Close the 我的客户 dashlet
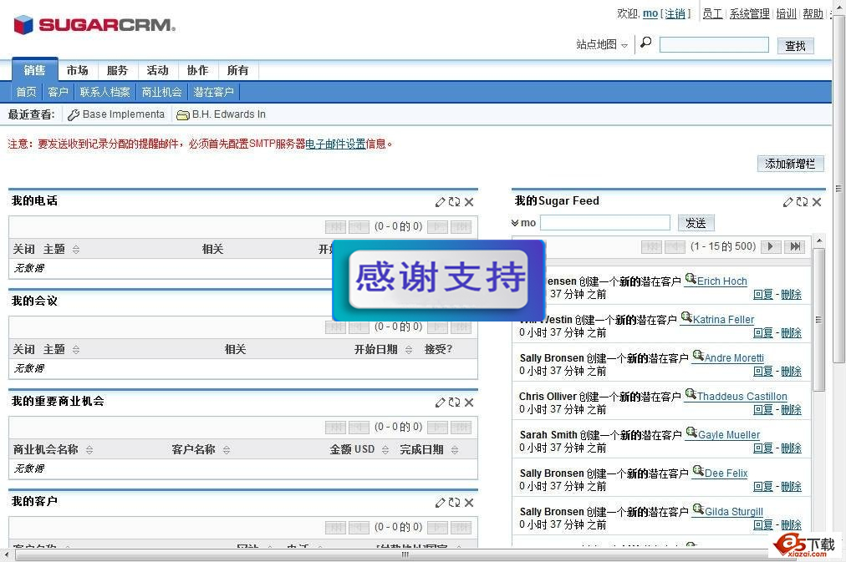Viewport: 846px width, 562px height. [x=469, y=503]
